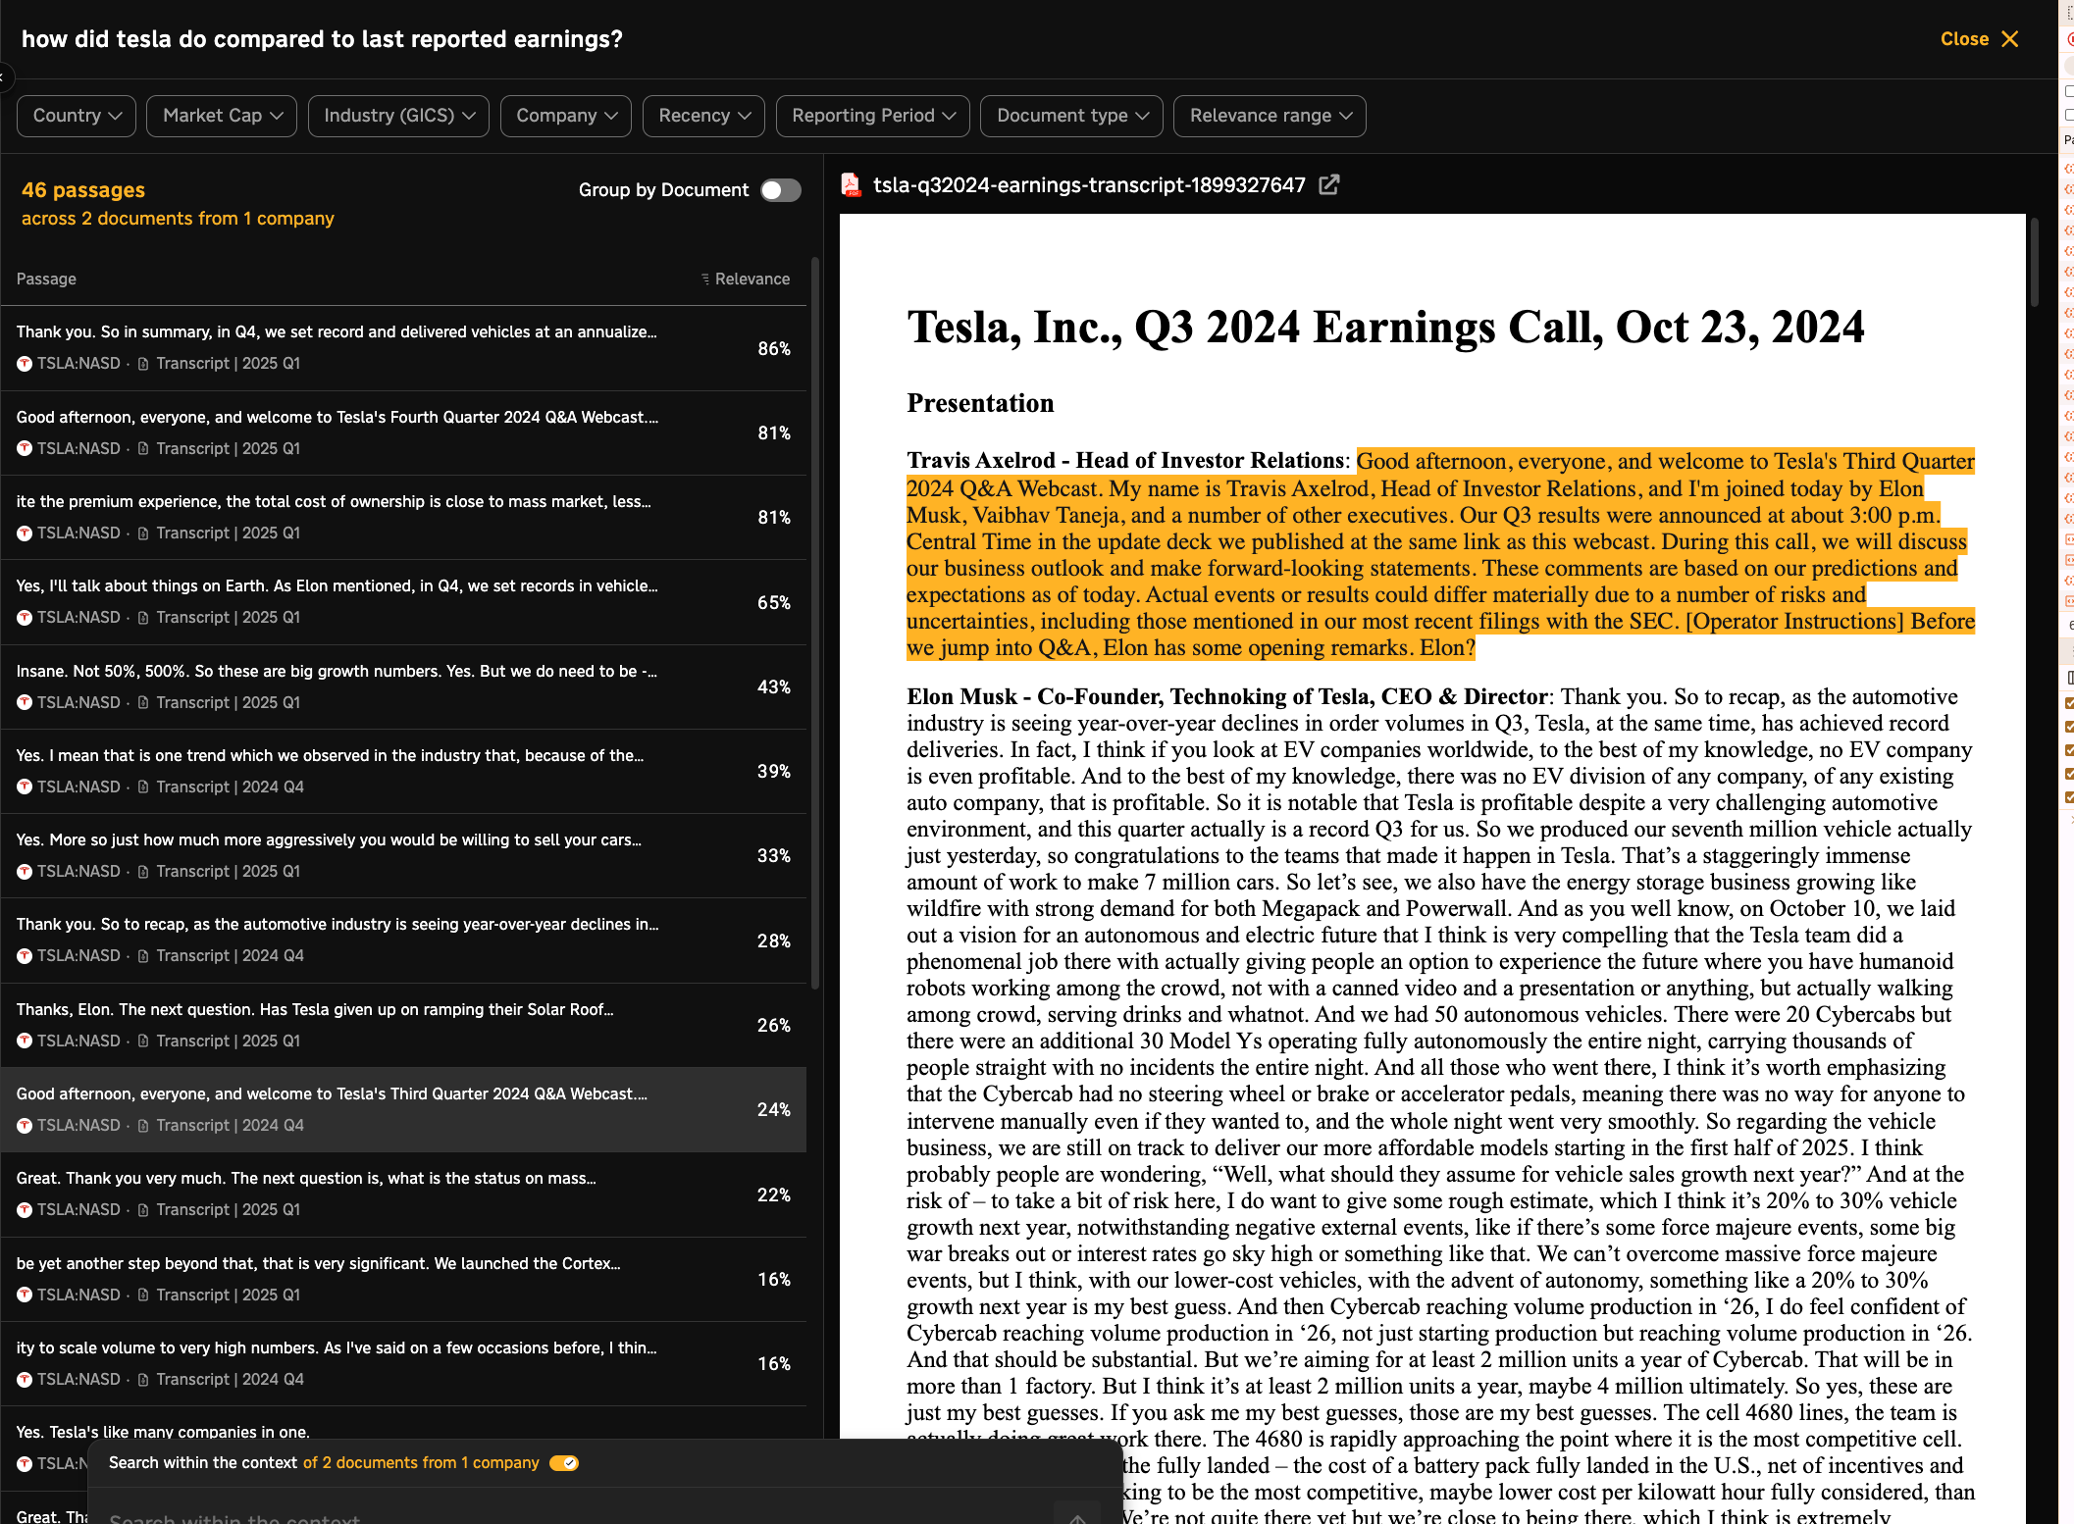Click document icon in the 22% passage row
Screen dimensions: 2074x1524
(x=143, y=1210)
